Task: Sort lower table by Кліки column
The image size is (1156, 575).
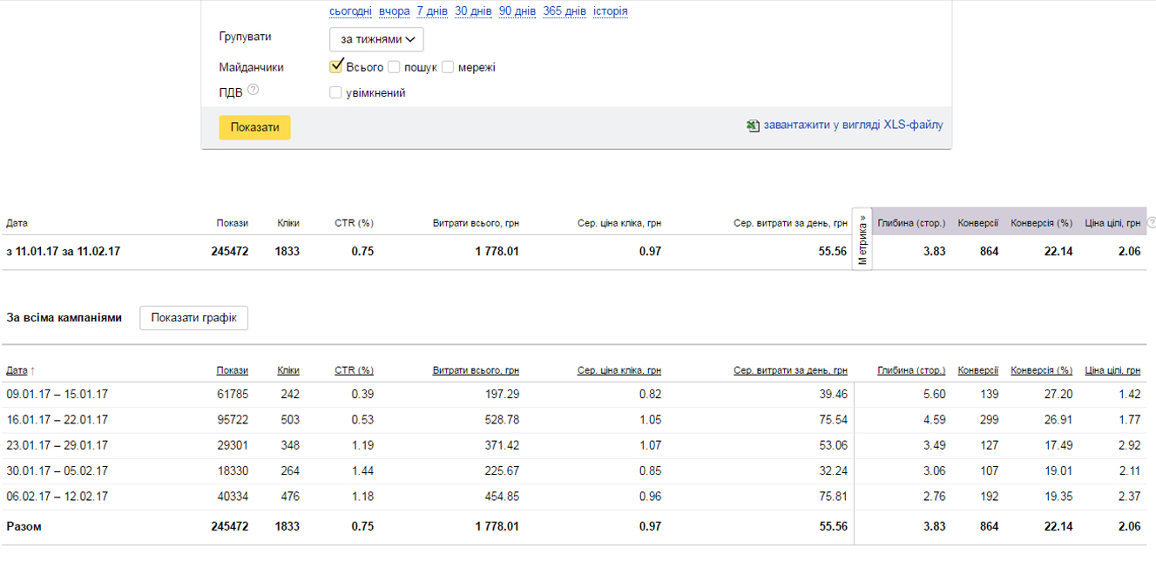Action: (x=288, y=370)
